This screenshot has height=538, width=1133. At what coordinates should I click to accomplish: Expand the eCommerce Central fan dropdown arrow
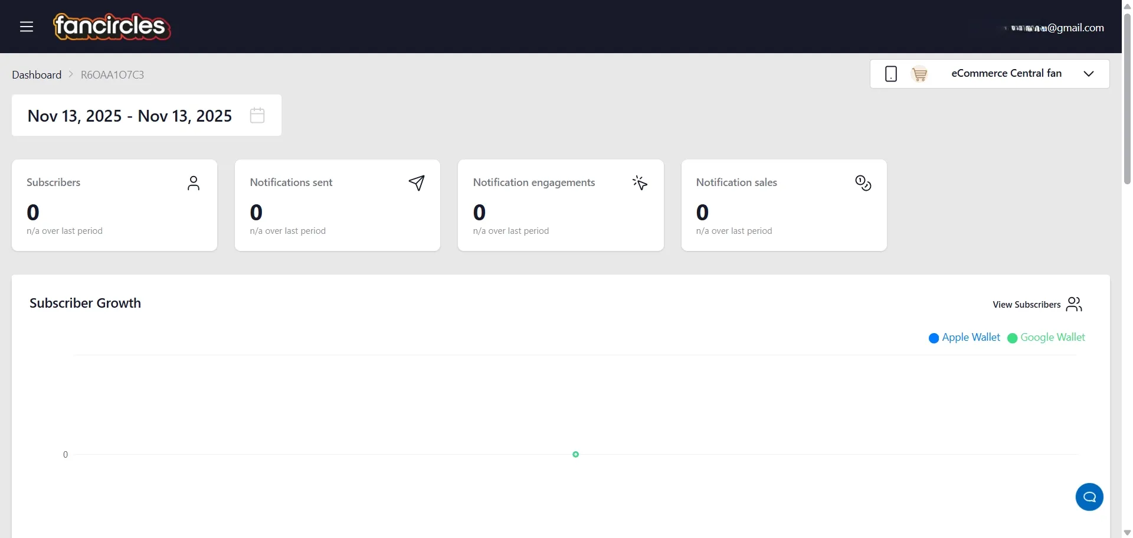(x=1089, y=74)
